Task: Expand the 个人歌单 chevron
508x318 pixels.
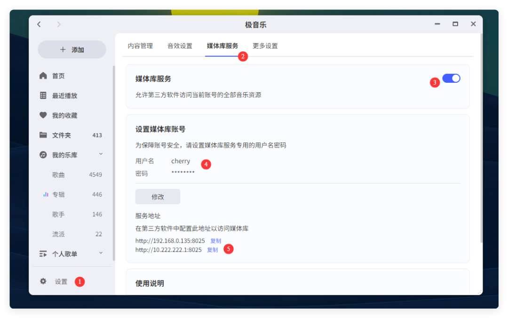Action: tap(101, 253)
